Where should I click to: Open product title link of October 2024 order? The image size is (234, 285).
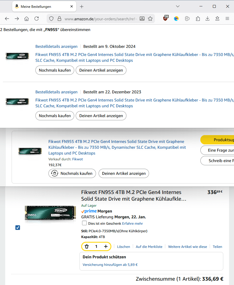point(135,57)
